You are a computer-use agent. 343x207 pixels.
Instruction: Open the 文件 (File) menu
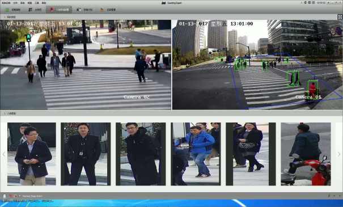(15, 3)
